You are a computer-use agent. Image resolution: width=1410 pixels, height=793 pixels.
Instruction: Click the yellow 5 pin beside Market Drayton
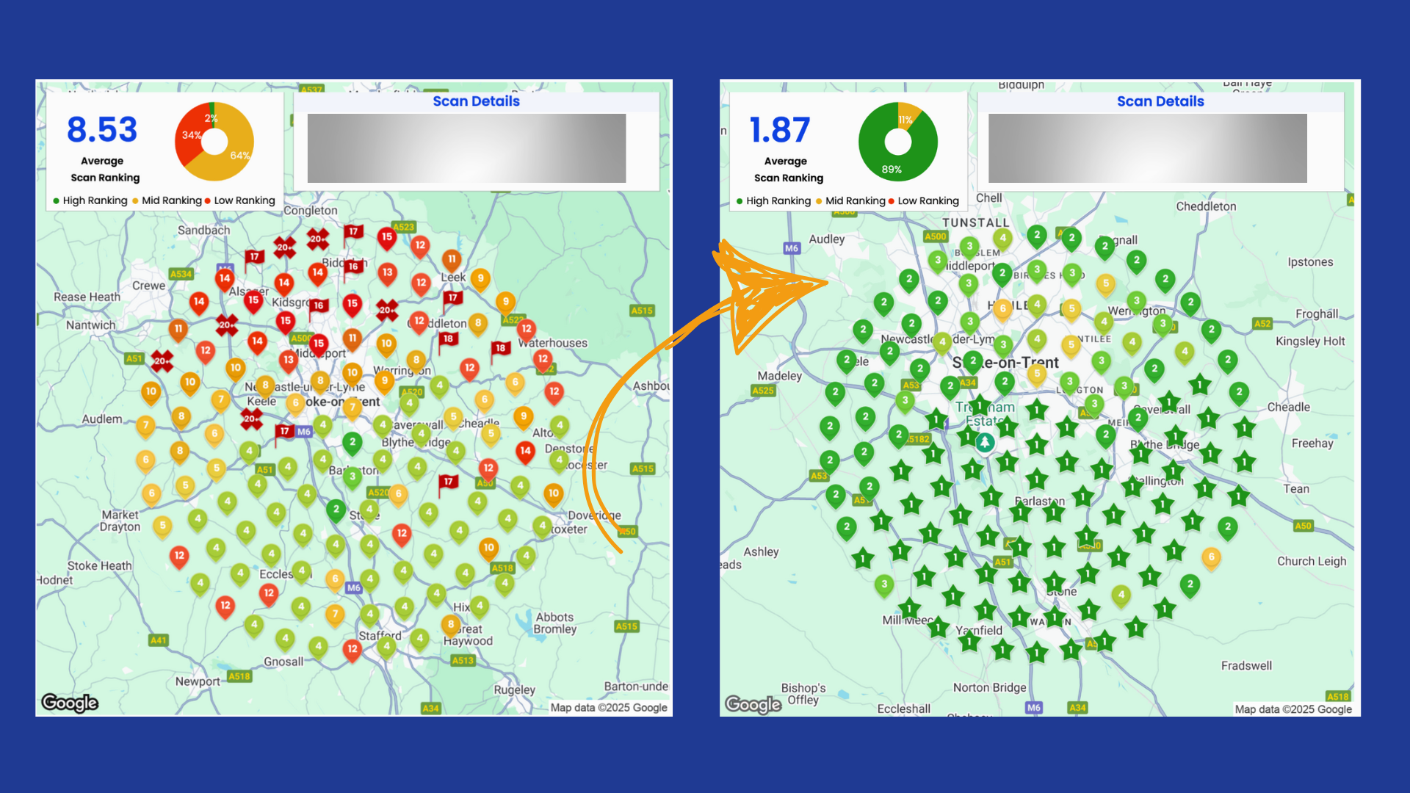tap(162, 526)
